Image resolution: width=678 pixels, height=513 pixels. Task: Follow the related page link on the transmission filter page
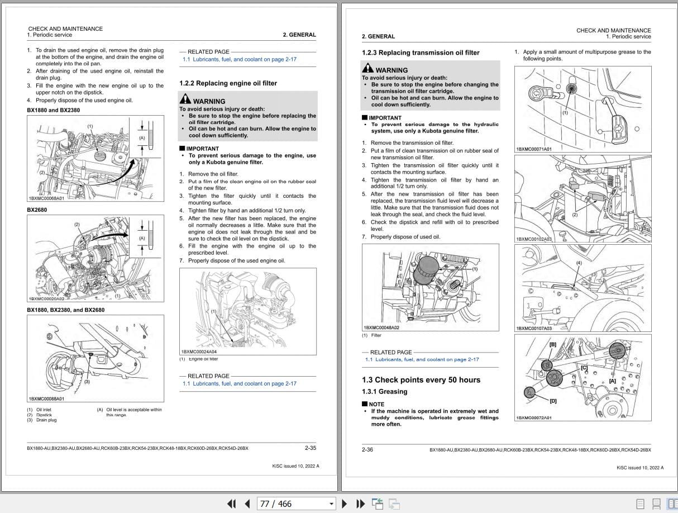(423, 359)
